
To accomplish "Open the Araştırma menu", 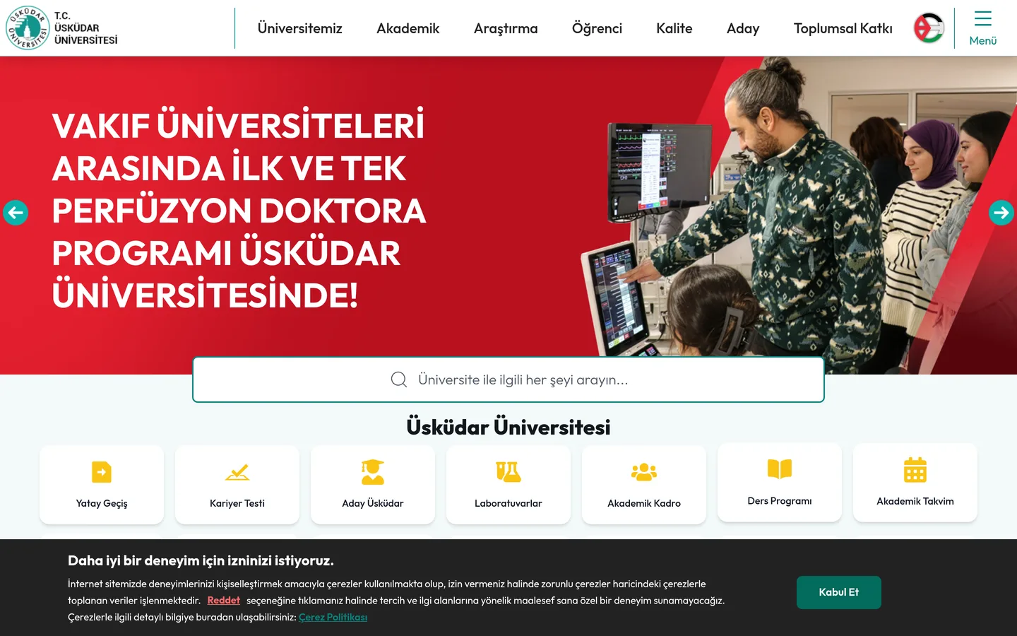I will click(x=506, y=28).
